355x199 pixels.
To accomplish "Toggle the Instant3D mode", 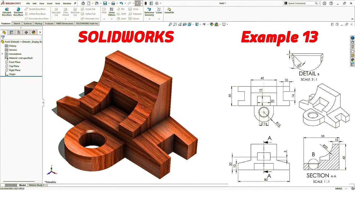I will [169, 11].
